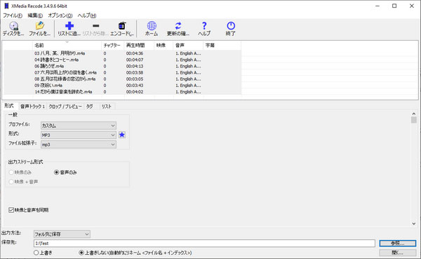Switch to the 音声トラック 1 tab
421x259 pixels.
click(x=32, y=107)
